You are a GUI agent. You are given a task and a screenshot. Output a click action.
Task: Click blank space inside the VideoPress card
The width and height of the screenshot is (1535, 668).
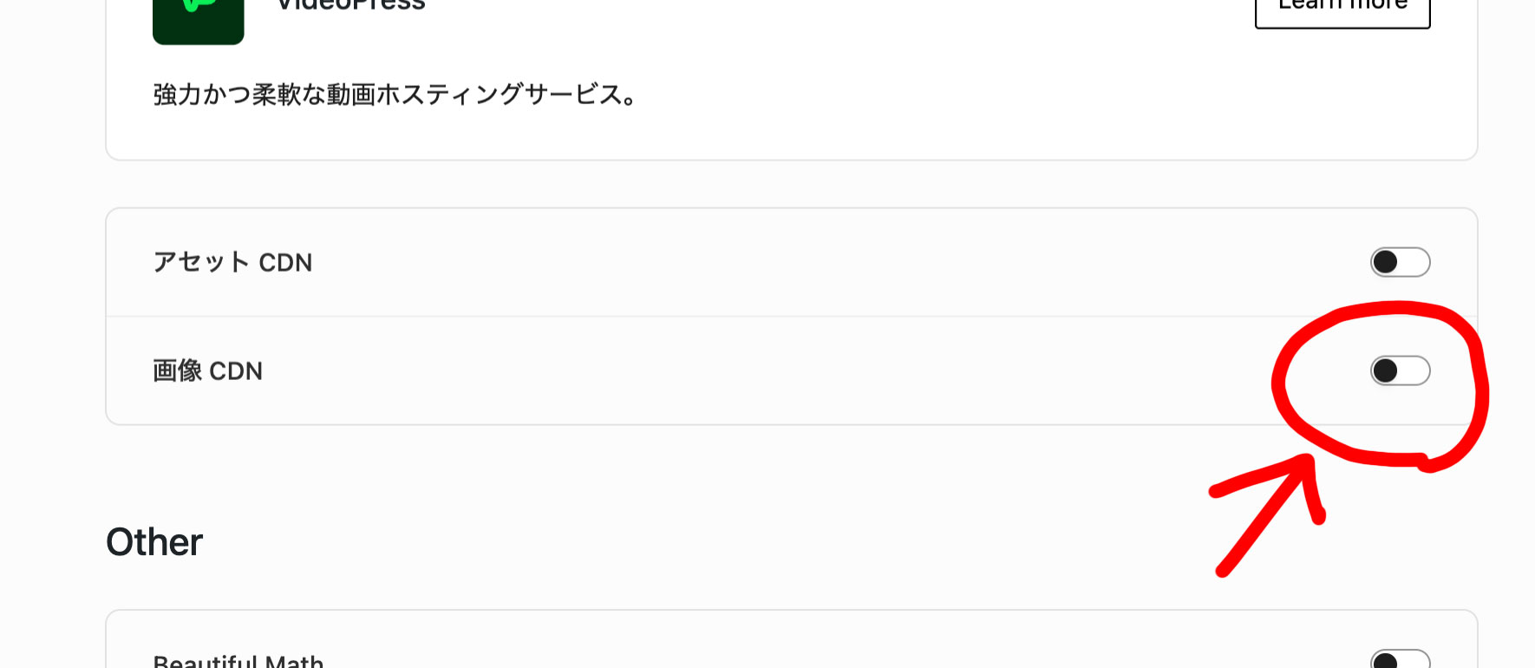pyautogui.click(x=954, y=95)
